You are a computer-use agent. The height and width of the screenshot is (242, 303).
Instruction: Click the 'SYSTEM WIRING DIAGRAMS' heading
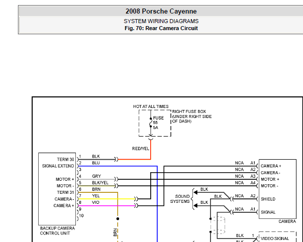coord(161,21)
